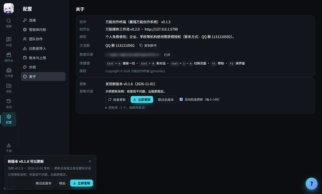
Task: Click the http://127.0.0.1:5790 address
Action: click(x=161, y=29)
